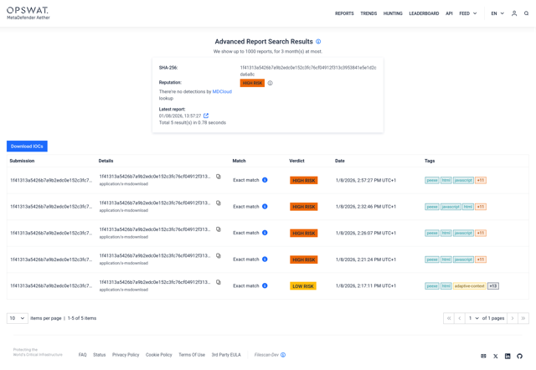Image resolution: width=536 pixels, height=370 pixels.
Task: Click the Filescan-Dev footer text
Action: [266, 355]
